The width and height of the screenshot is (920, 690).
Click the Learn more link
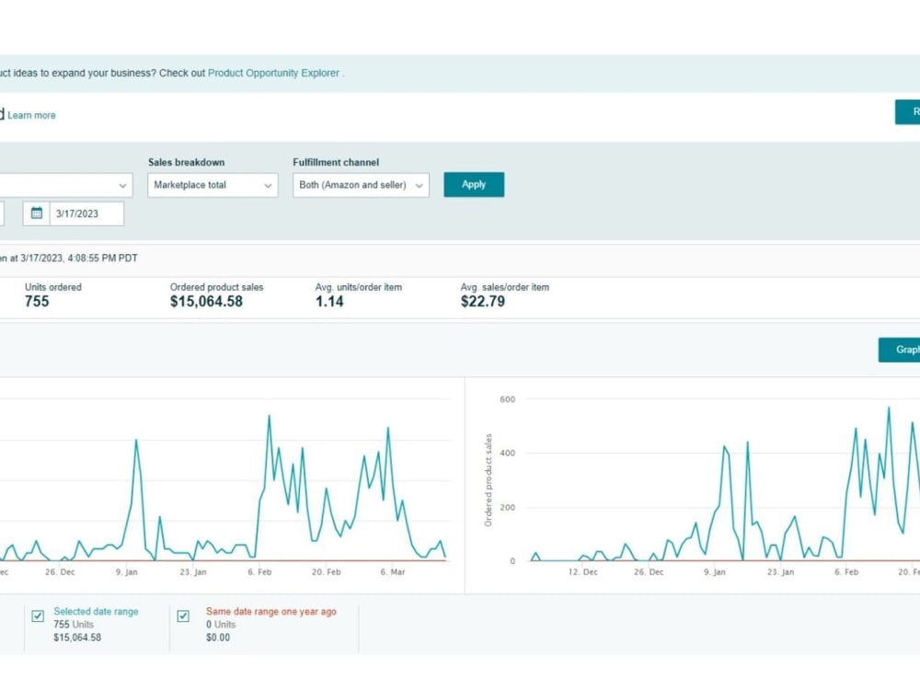[31, 115]
